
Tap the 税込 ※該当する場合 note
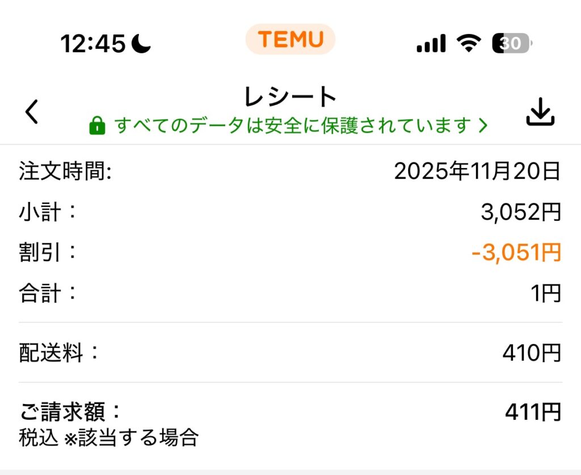[108, 438]
